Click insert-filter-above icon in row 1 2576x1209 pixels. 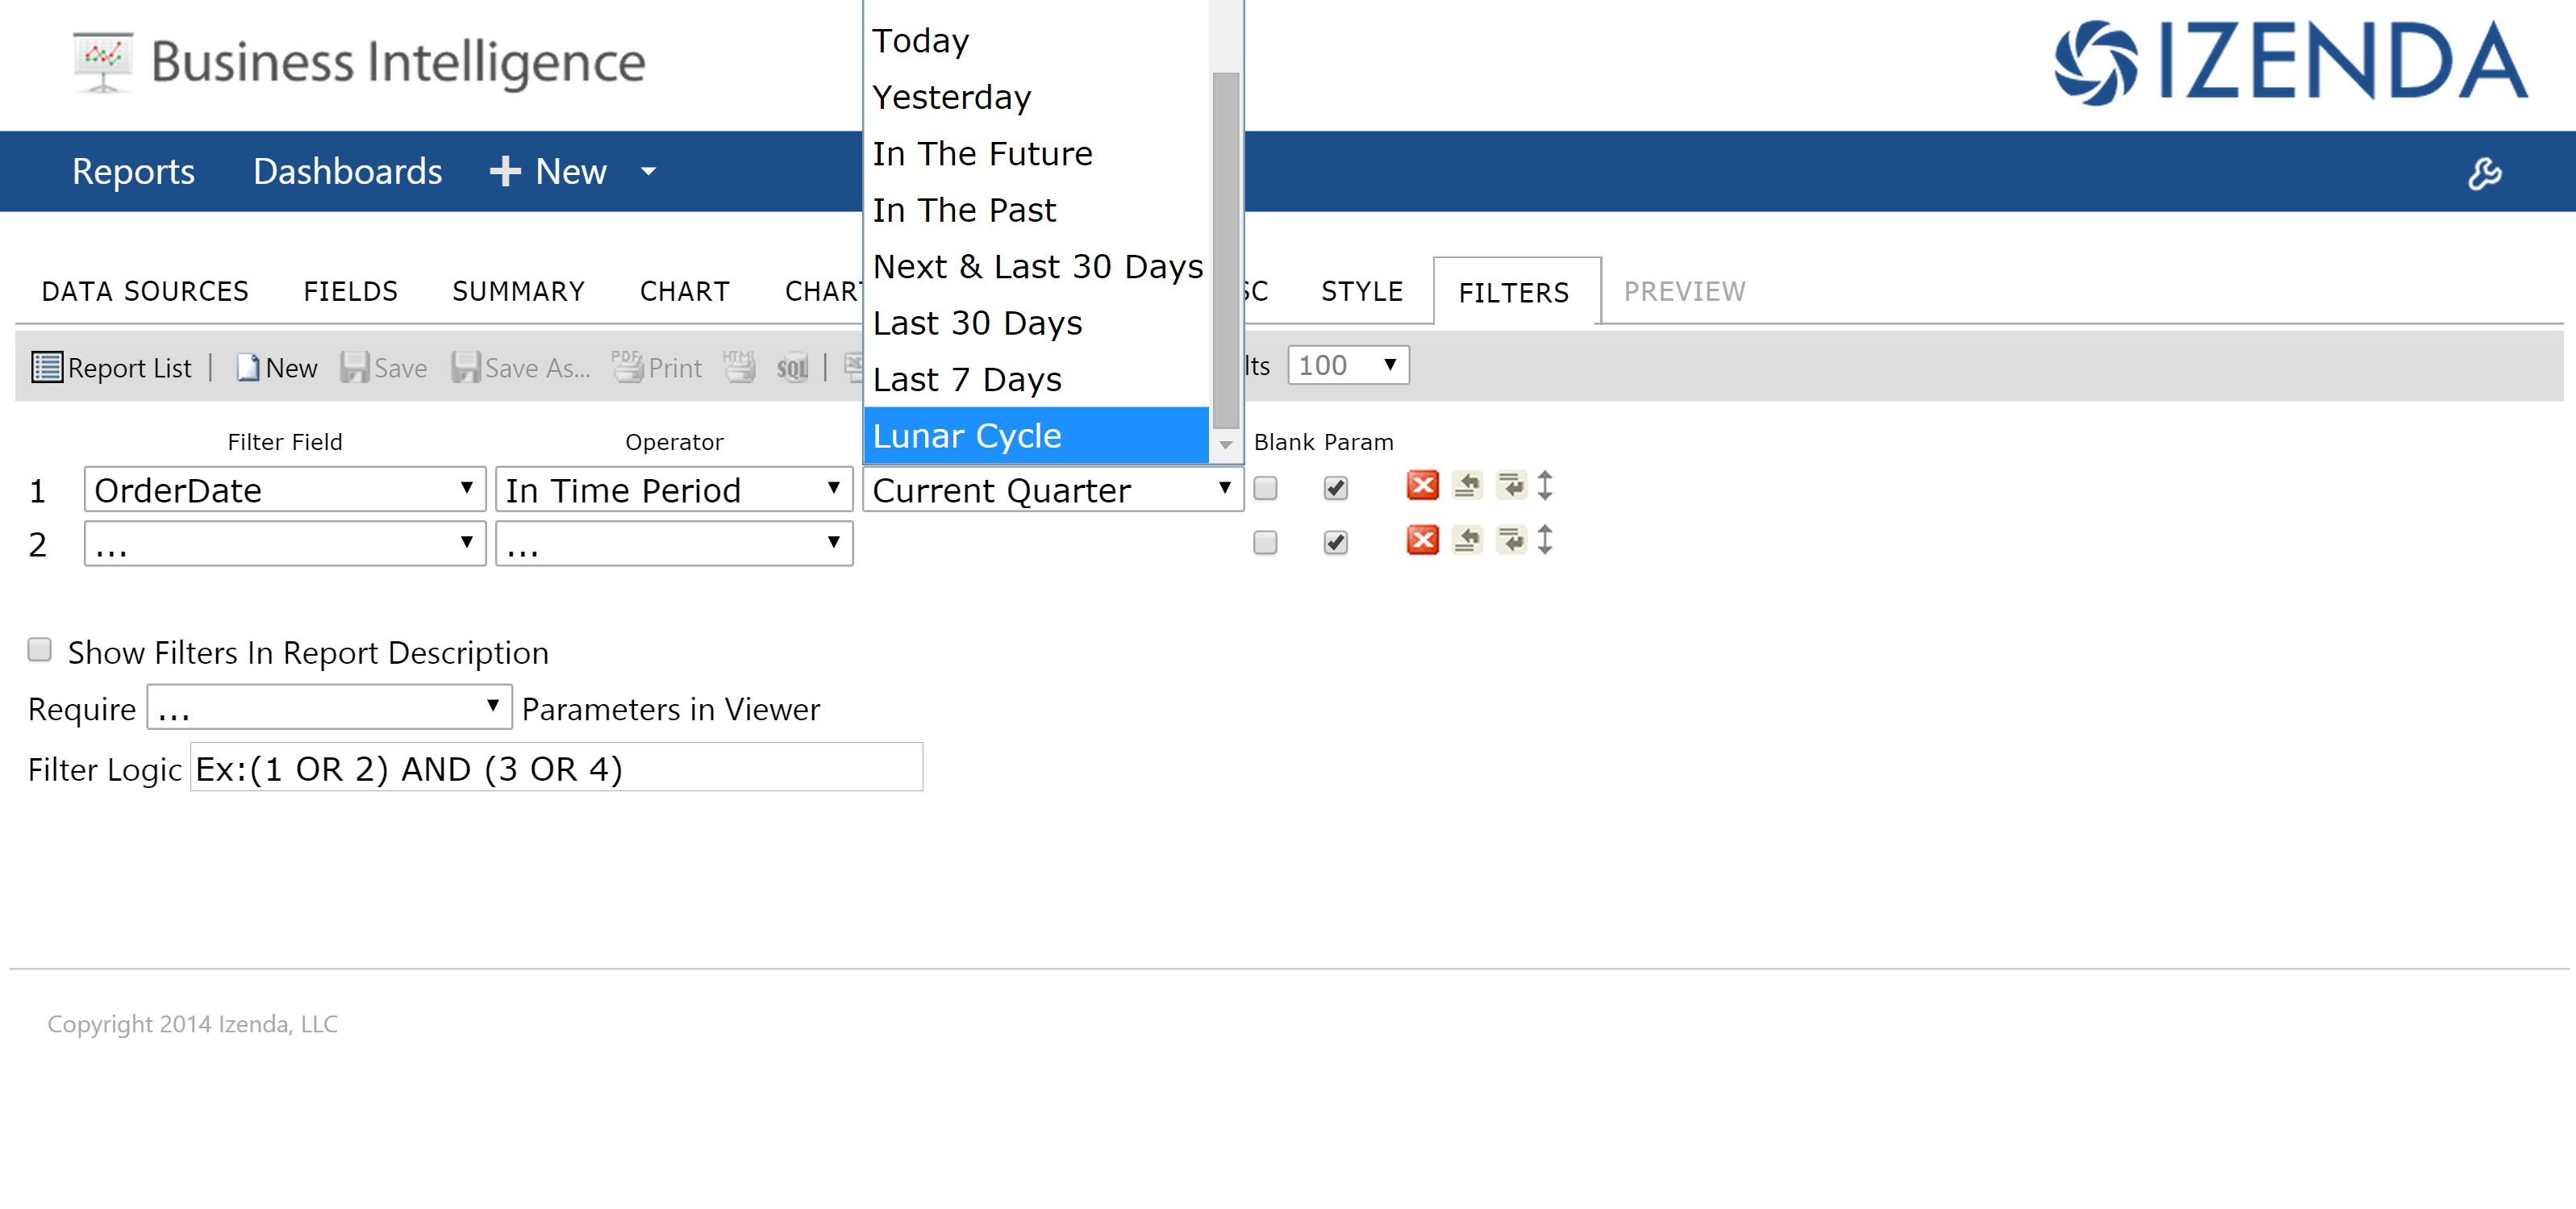pyautogui.click(x=1467, y=486)
